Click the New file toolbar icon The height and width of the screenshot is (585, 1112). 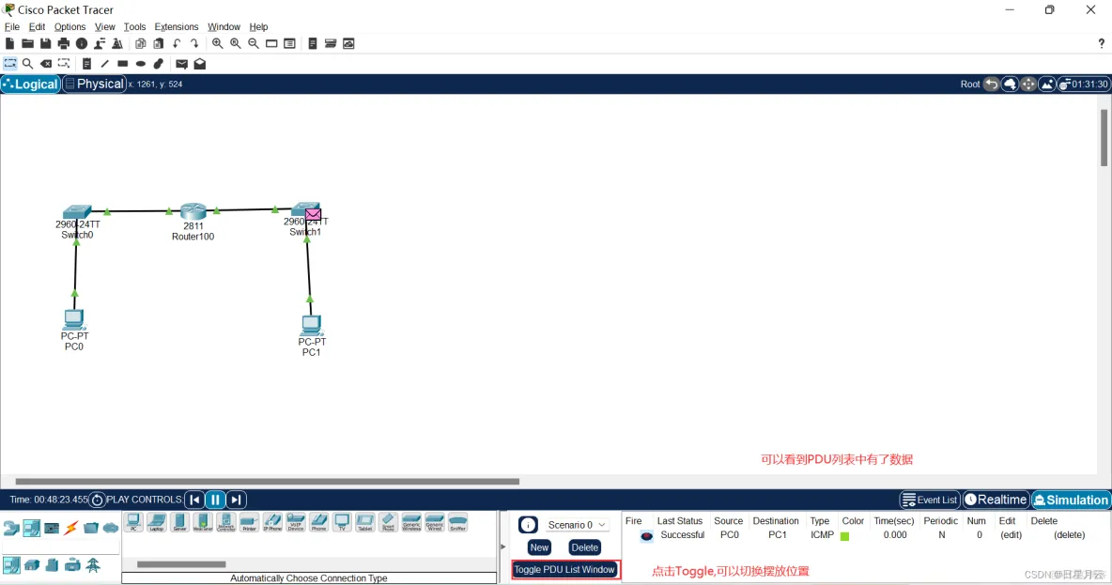tap(9, 44)
